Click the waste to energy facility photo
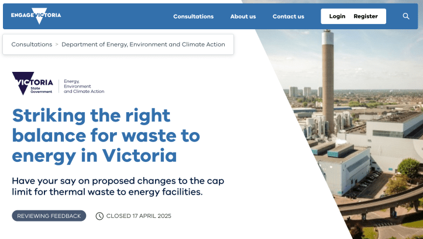 click(x=363, y=146)
